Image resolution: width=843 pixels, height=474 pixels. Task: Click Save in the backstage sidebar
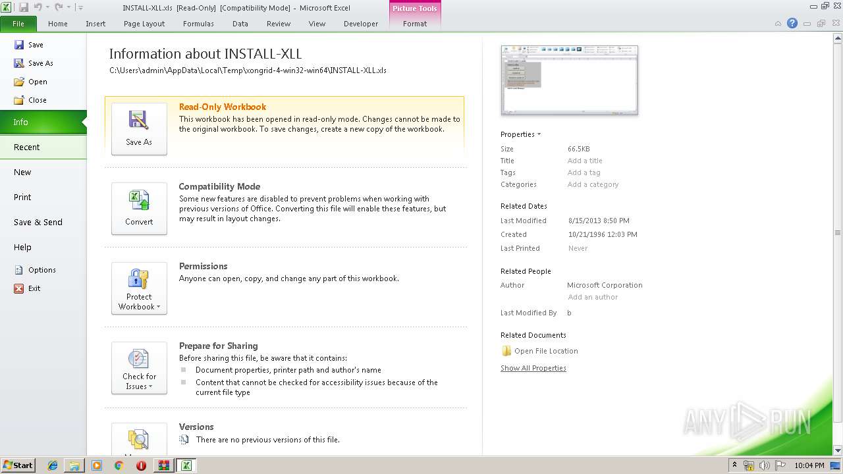click(x=28, y=45)
